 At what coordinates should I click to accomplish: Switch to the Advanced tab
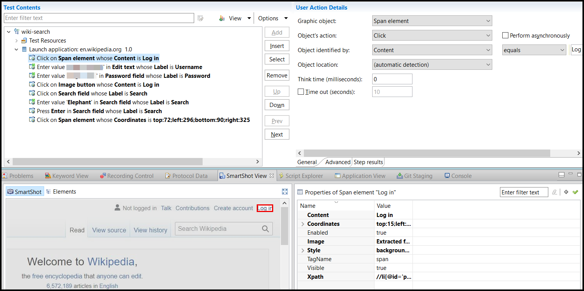[x=337, y=162]
